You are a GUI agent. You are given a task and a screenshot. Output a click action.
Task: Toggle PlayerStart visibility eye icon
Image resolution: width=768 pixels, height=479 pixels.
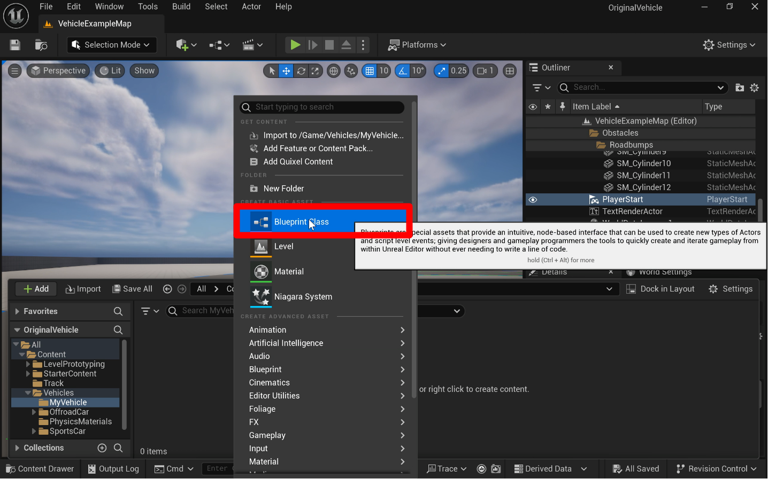[x=533, y=200]
